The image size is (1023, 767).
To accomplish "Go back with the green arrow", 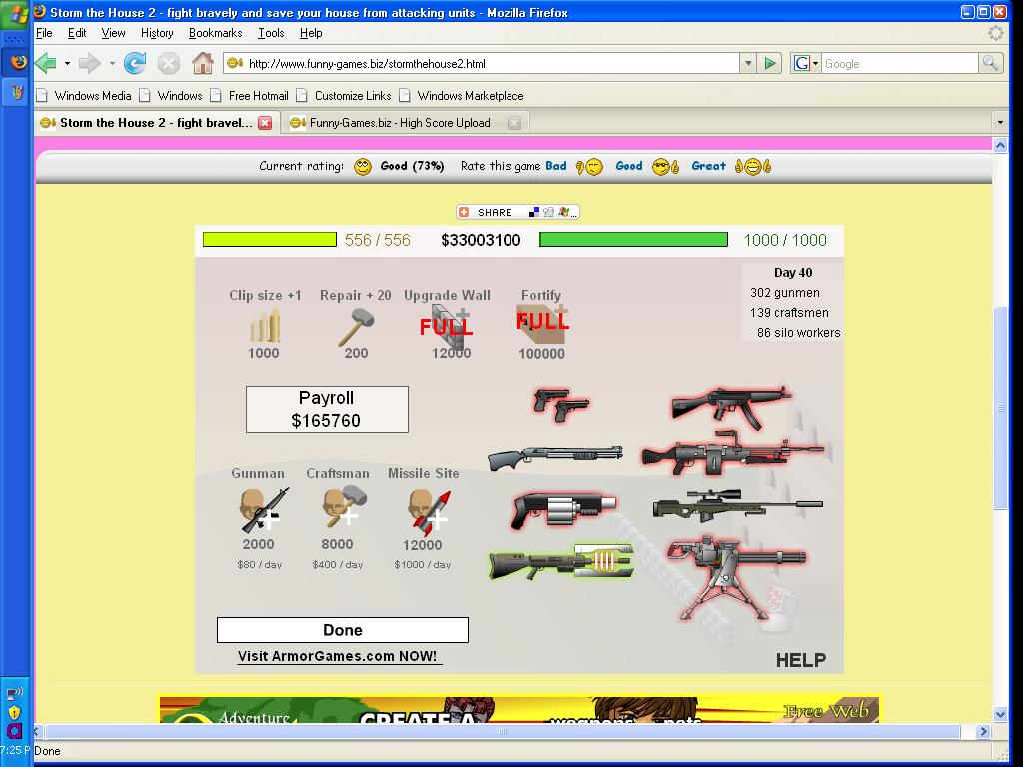I will click(x=46, y=63).
